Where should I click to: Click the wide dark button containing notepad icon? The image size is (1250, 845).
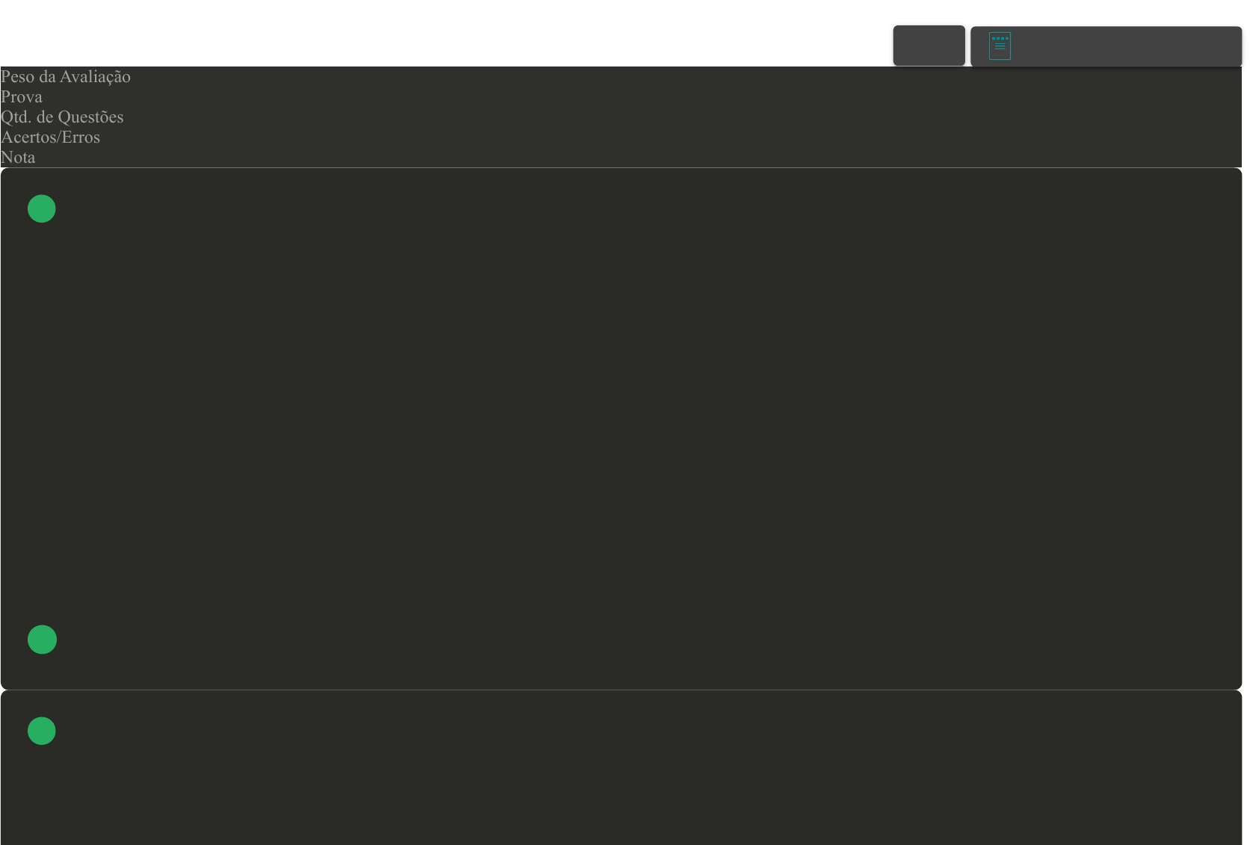pyautogui.click(x=1106, y=46)
